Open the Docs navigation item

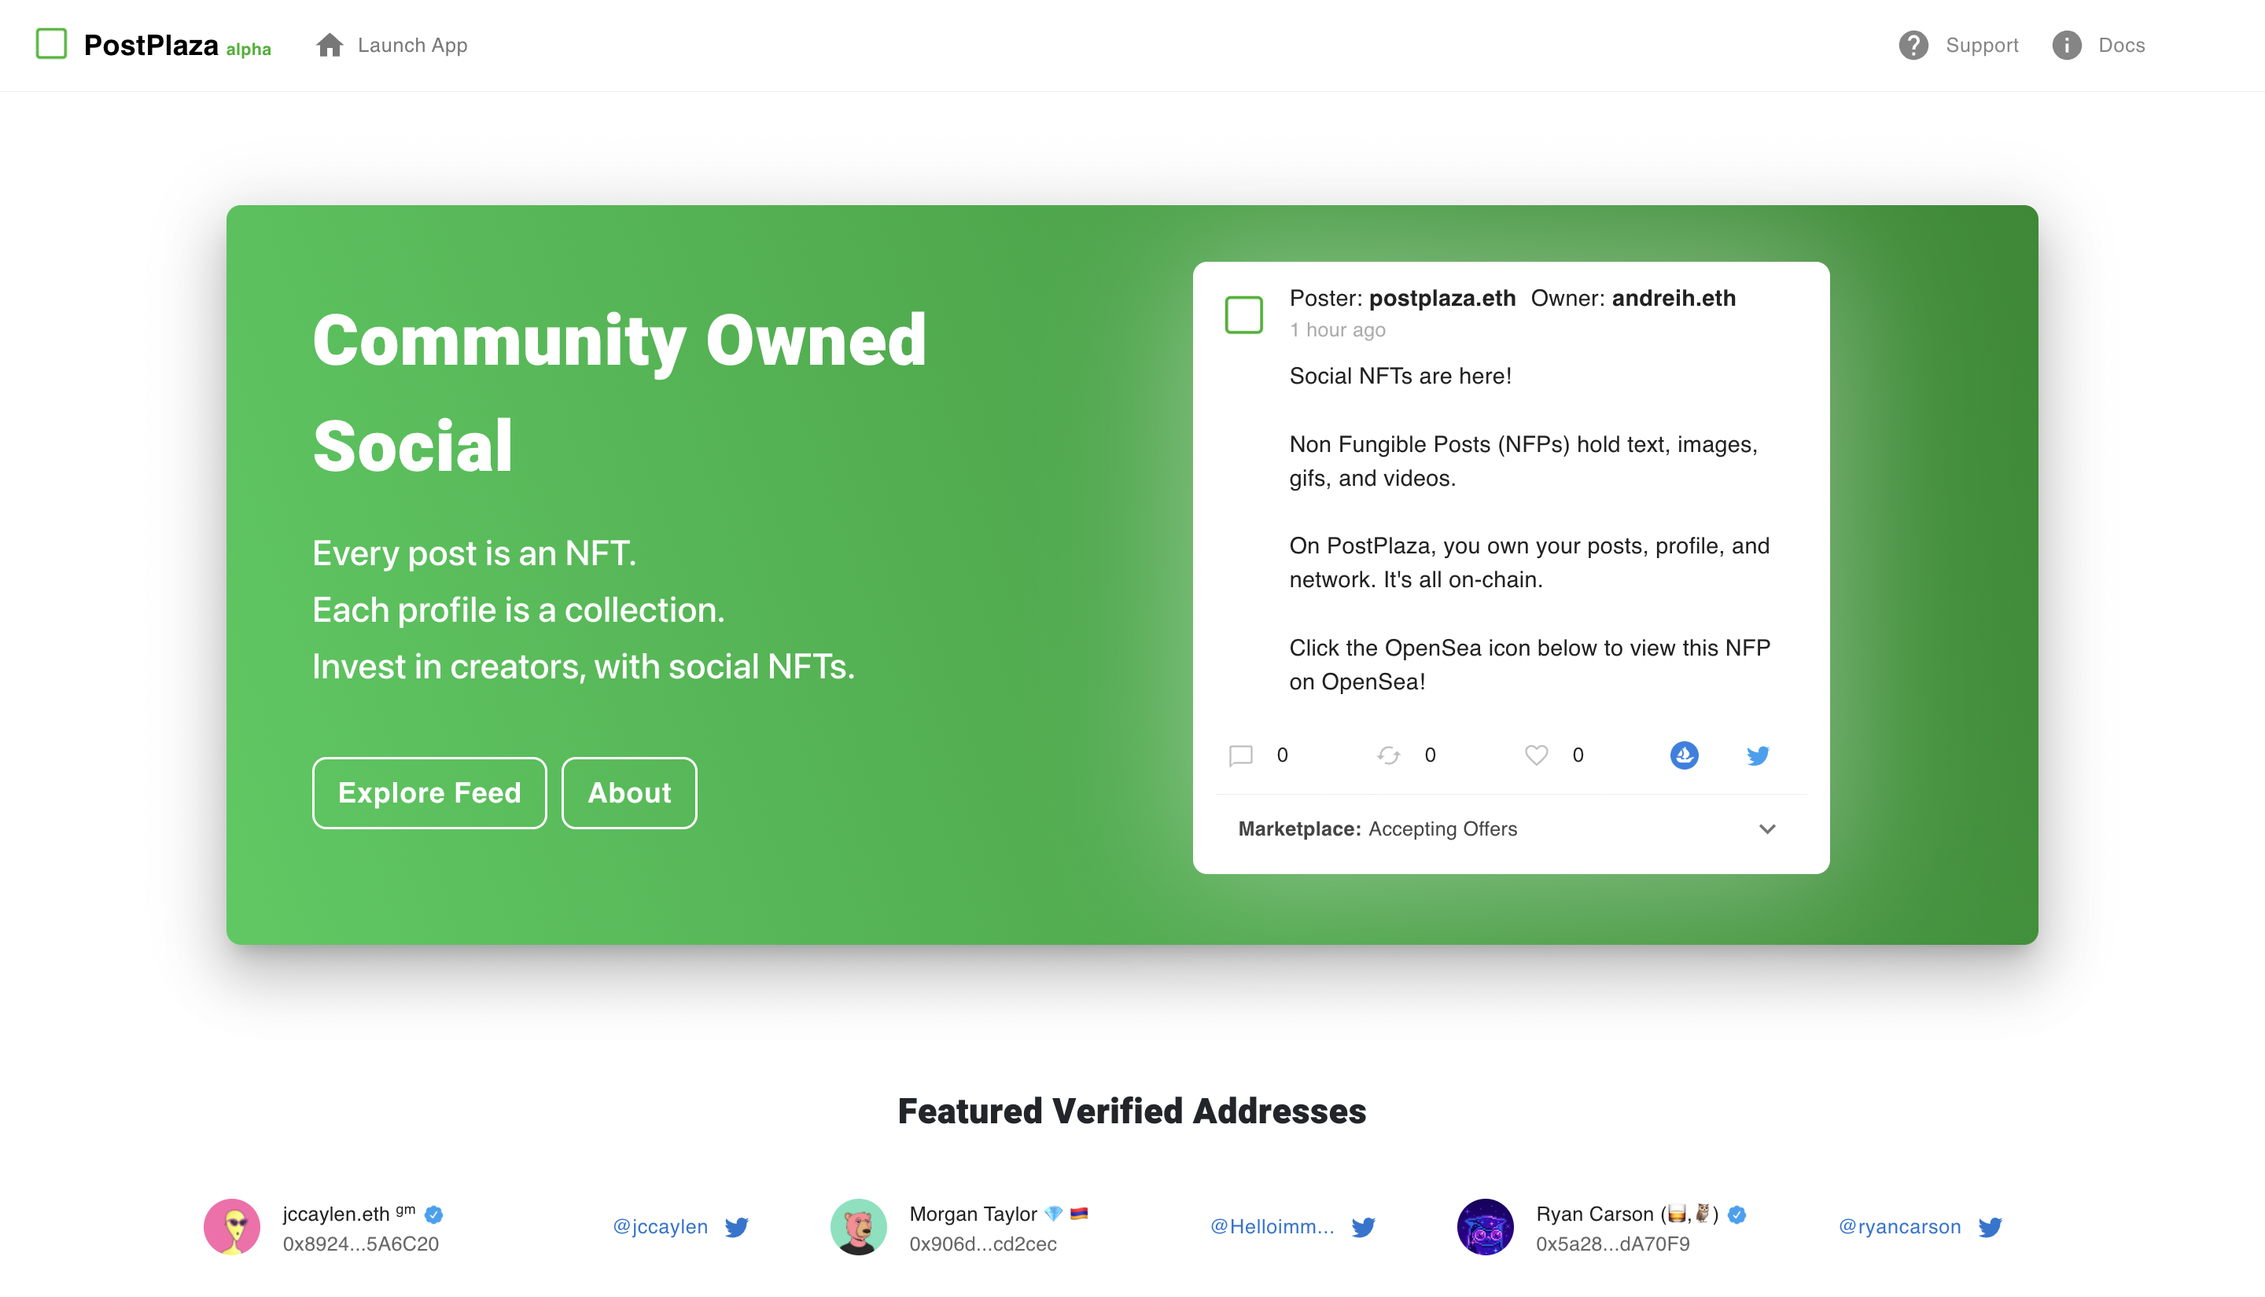[x=2120, y=46]
